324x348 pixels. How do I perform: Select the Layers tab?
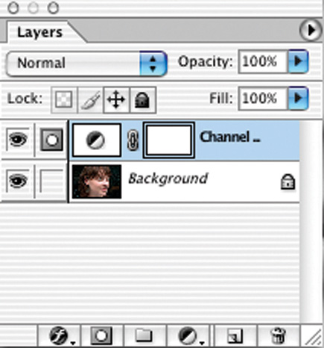pyautogui.click(x=40, y=32)
